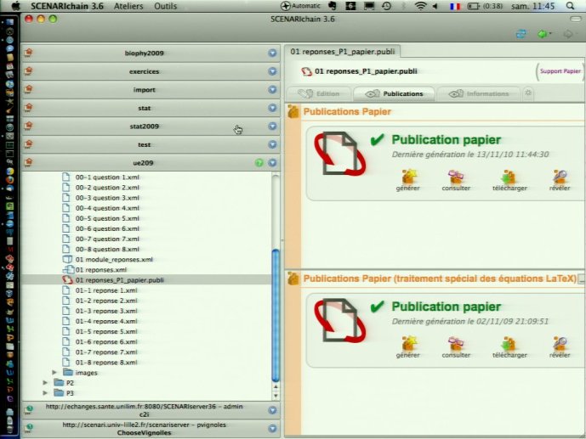
Task: Select 00-5 question 5.xml in tree
Action: point(107,218)
